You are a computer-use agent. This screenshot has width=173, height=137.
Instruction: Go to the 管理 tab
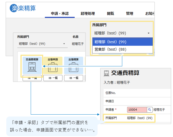[x=130, y=14]
